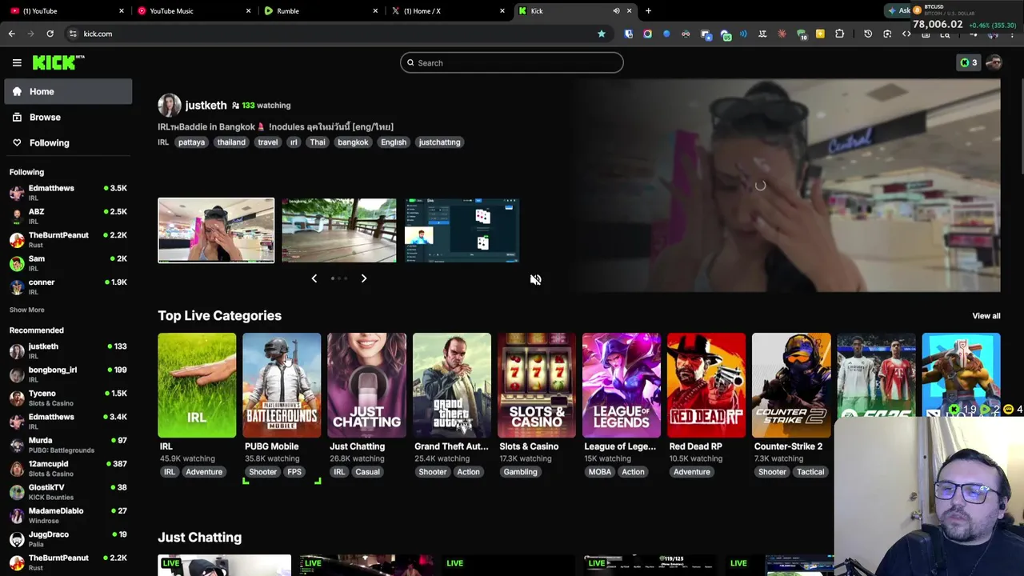1024x576 pixels.
Task: Open 12amcupid in Recommended list
Action: (x=68, y=468)
